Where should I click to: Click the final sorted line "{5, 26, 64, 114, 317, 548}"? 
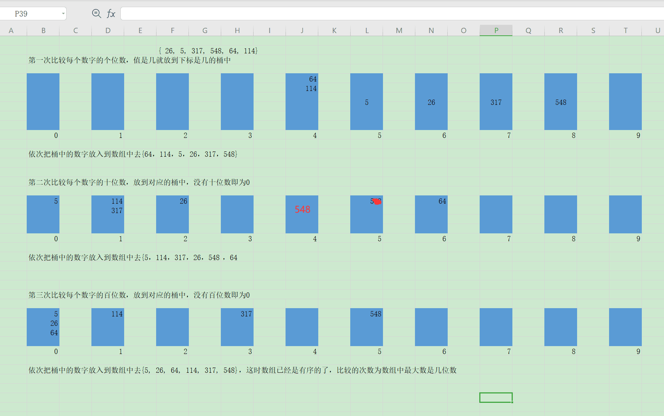coord(190,370)
